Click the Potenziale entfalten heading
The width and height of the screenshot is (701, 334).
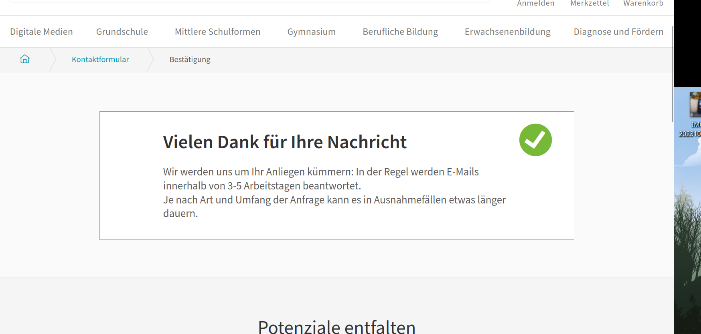(x=336, y=326)
